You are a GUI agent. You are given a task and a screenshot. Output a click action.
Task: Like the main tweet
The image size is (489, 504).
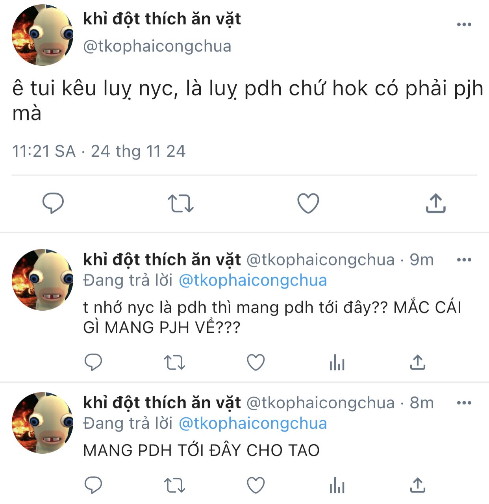tap(308, 203)
